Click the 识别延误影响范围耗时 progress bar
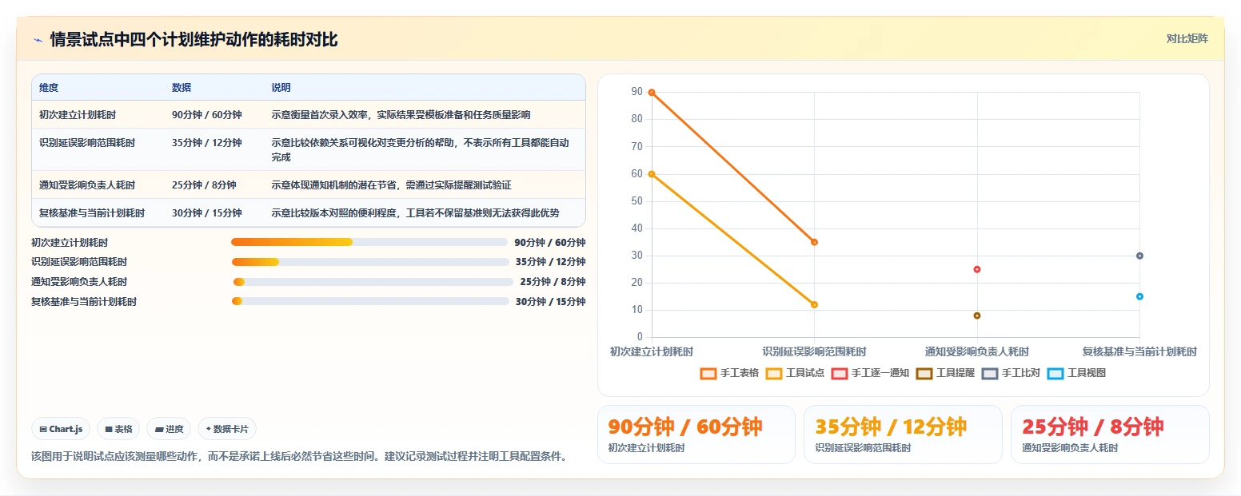The image size is (1241, 496). click(369, 262)
